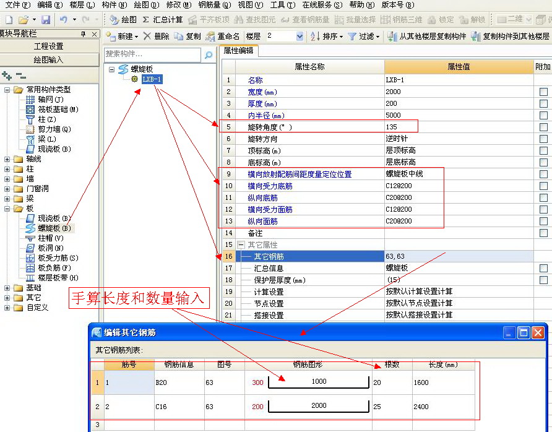The height and width of the screenshot is (432, 552).
Task: Pin the module navigation panel
Action: 83,34
